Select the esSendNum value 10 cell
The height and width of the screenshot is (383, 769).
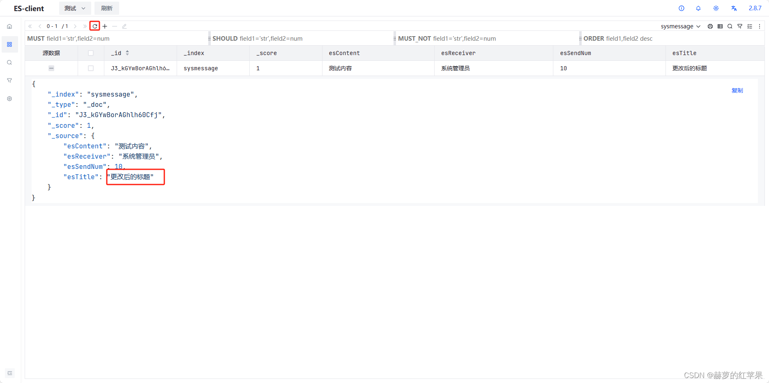click(x=609, y=68)
